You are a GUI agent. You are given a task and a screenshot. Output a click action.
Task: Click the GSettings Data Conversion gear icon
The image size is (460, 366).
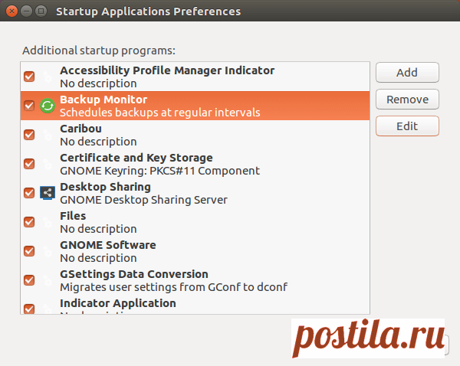(x=48, y=280)
